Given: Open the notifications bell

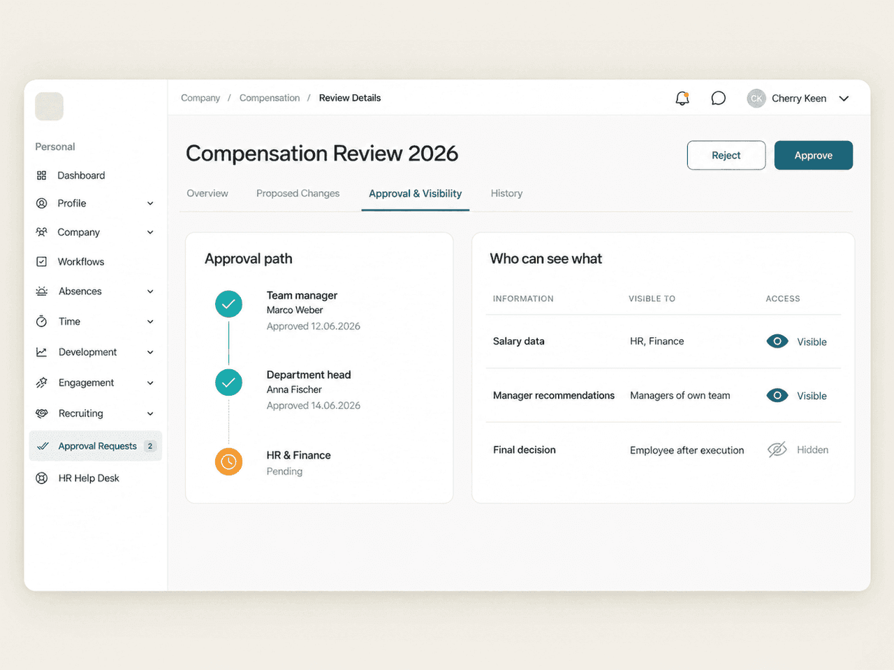Looking at the screenshot, I should click(x=682, y=98).
